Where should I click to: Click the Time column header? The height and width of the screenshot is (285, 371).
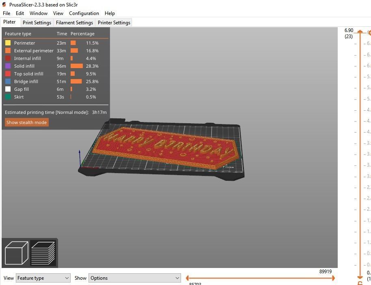[62, 34]
